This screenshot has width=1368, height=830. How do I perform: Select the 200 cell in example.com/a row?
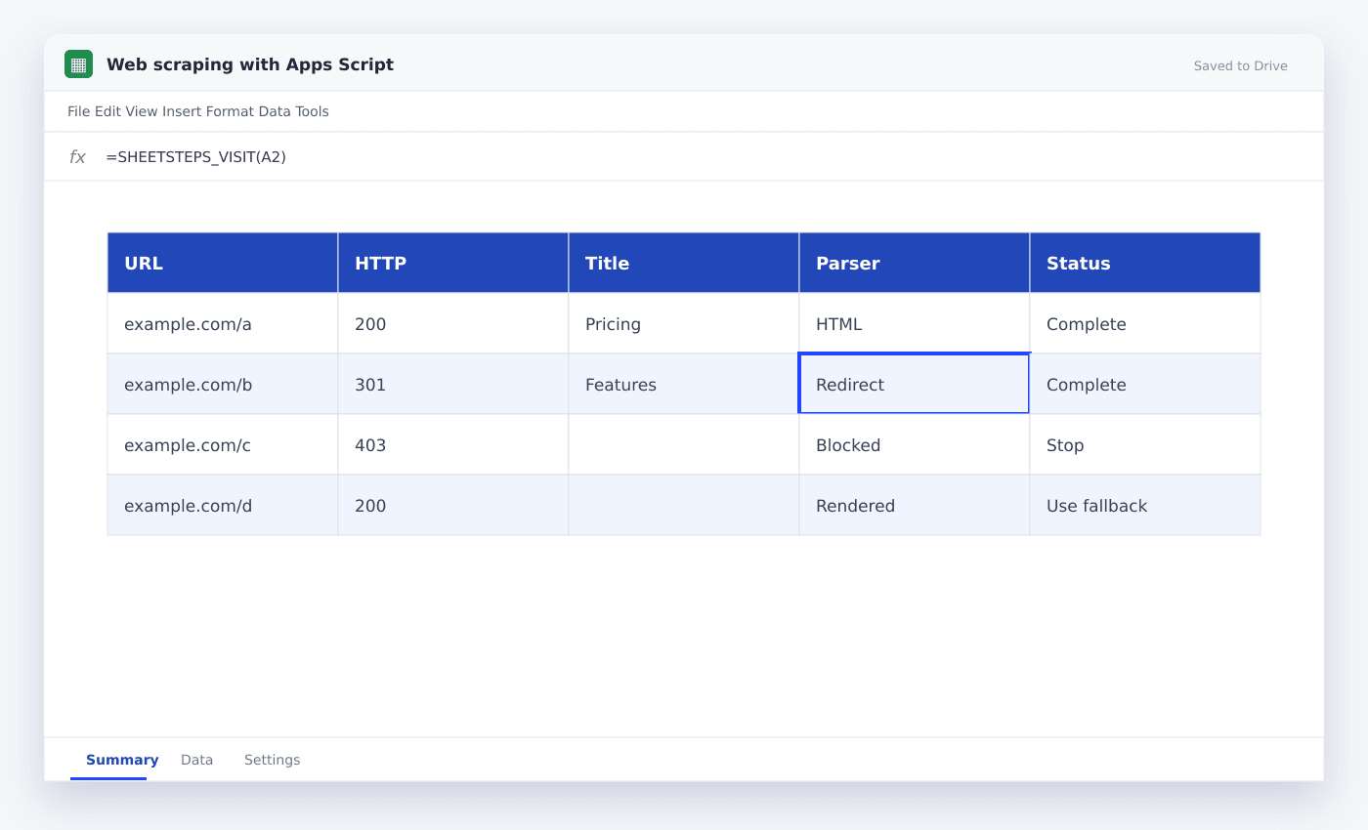[453, 323]
